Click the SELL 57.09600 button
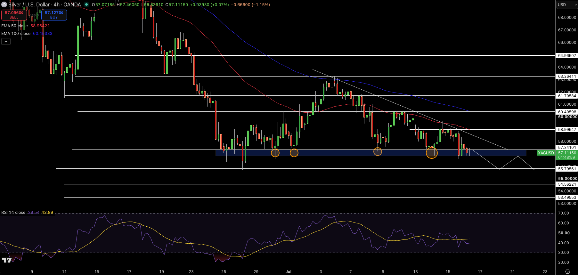The height and width of the screenshot is (275, 578). (14, 15)
